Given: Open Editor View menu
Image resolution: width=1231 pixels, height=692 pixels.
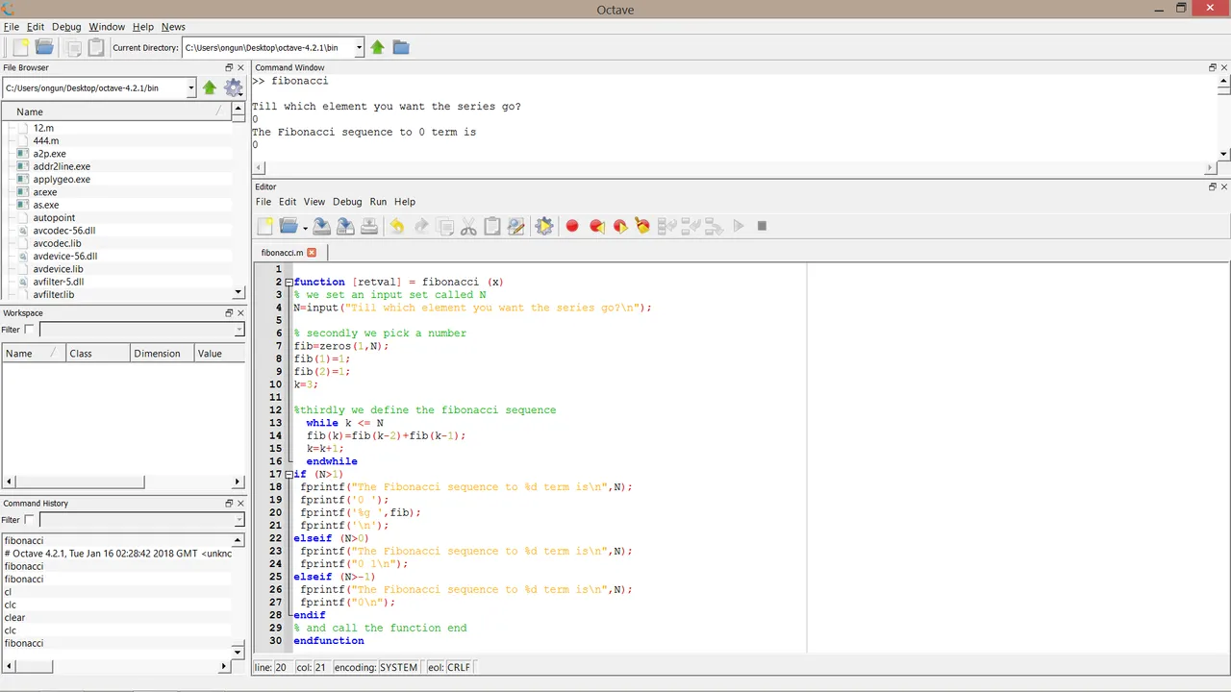Looking at the screenshot, I should point(314,202).
